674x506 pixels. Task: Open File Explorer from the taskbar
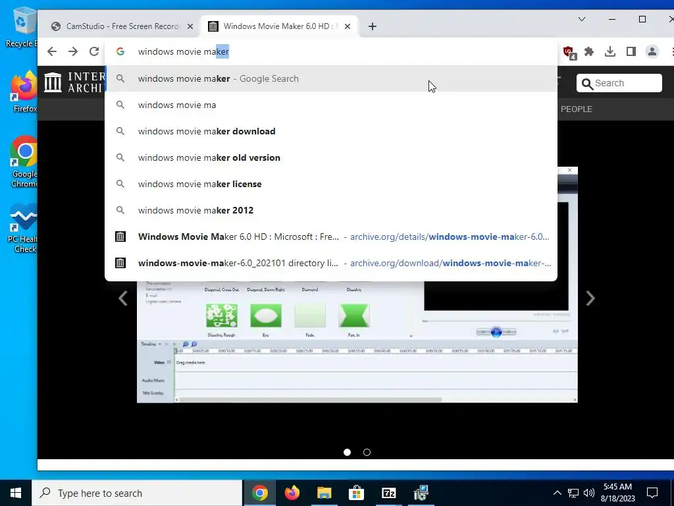tap(324, 493)
